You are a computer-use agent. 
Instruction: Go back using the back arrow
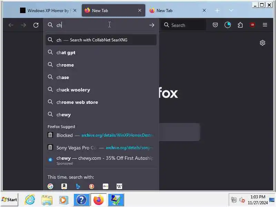click(x=11, y=25)
